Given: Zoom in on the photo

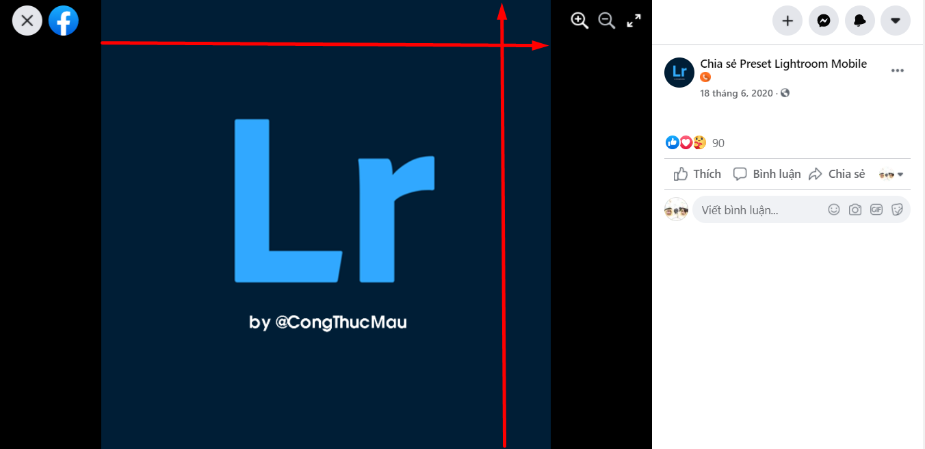Looking at the screenshot, I should (x=579, y=21).
